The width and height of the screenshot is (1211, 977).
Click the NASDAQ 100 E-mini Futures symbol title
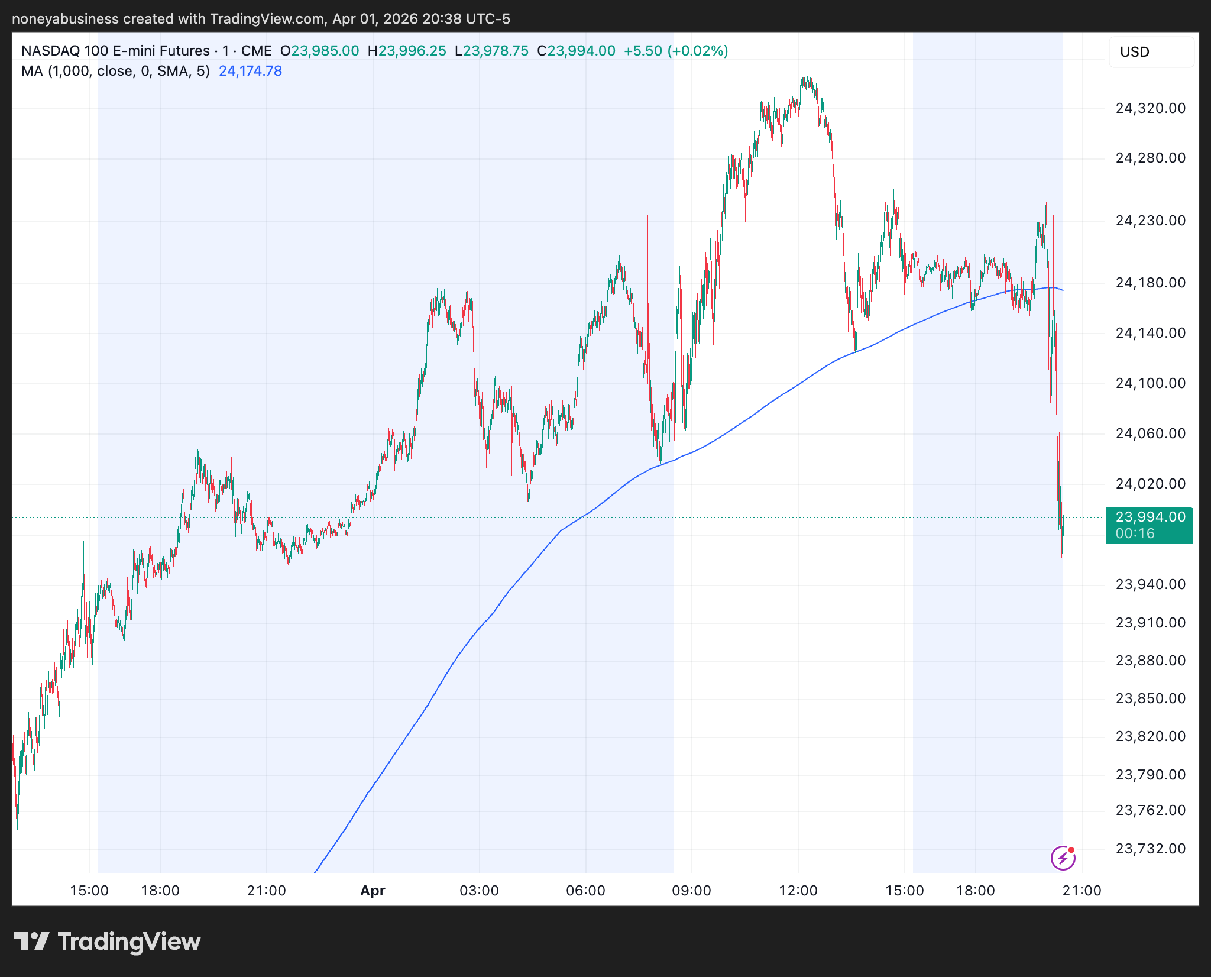click(x=115, y=51)
